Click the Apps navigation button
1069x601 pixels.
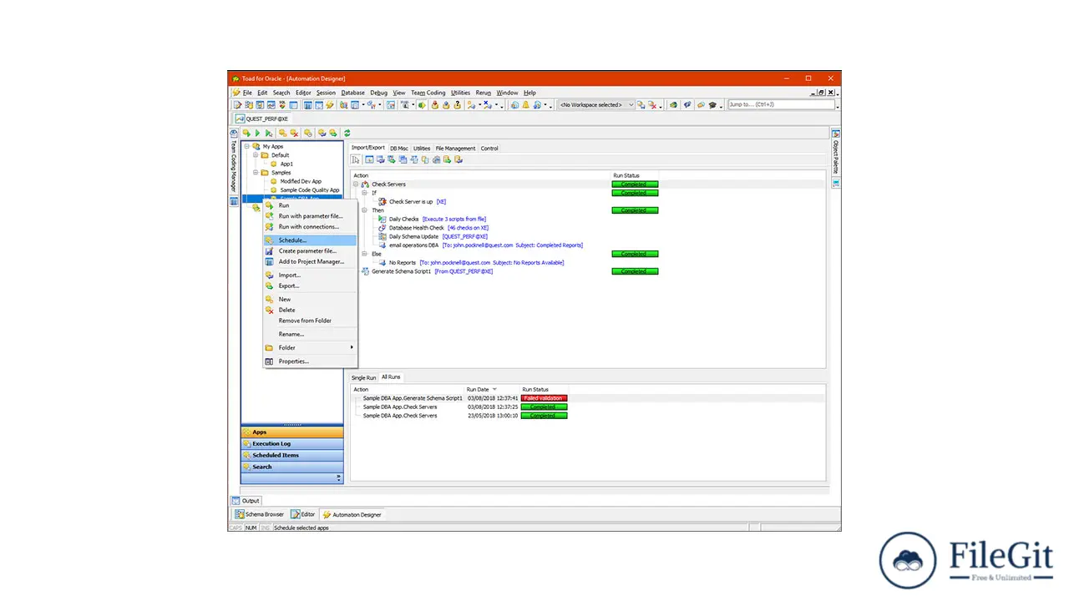[292, 432]
